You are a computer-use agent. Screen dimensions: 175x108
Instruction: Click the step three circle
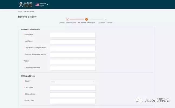pos(105,19)
